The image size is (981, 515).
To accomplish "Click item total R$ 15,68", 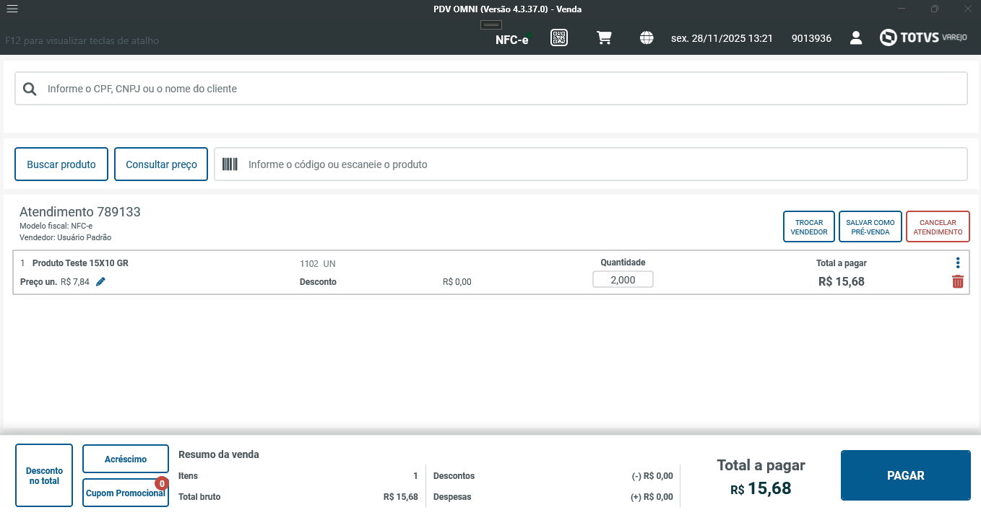I will [842, 281].
